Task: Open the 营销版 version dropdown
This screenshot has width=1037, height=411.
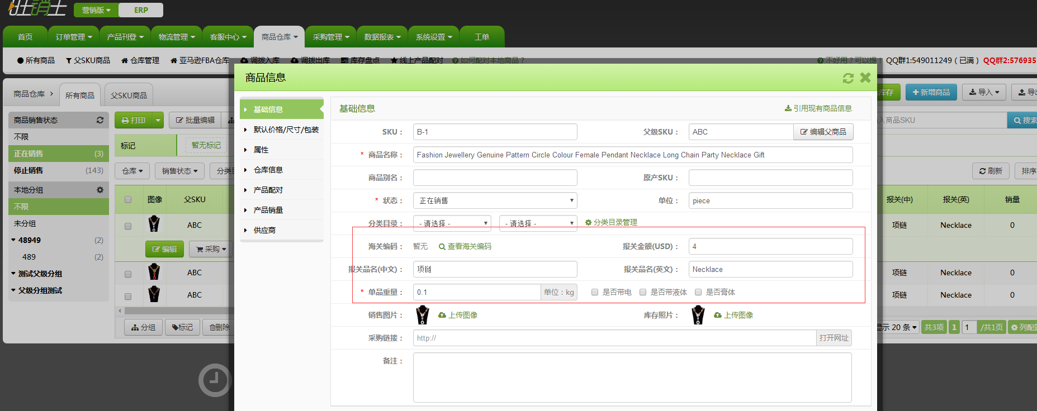Action: click(x=96, y=10)
